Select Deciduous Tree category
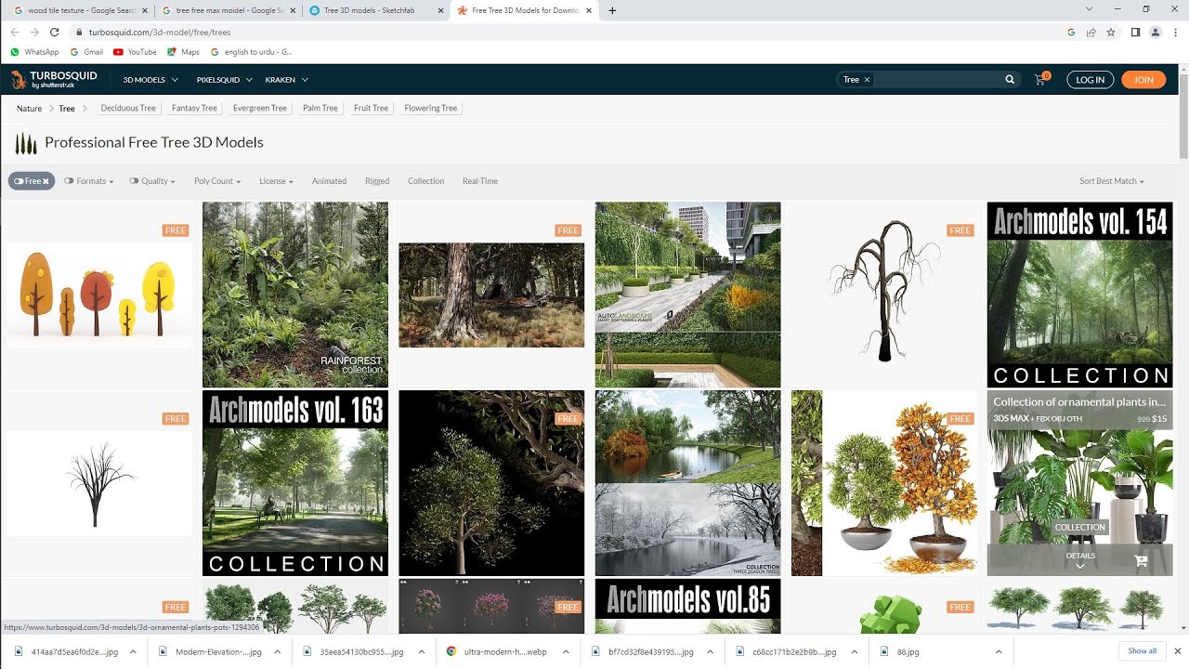The width and height of the screenshot is (1189, 669). pos(128,108)
